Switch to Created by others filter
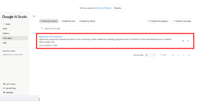 coord(87,21)
